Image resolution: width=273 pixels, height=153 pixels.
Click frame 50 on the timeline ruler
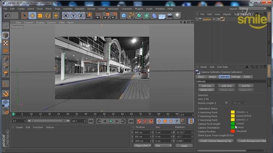pyautogui.click(x=104, y=114)
